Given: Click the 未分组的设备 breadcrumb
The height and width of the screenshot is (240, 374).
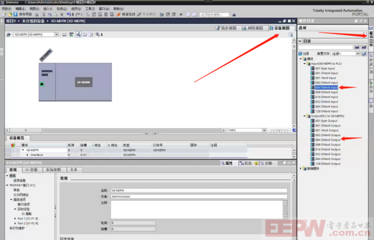Looking at the screenshot, I should pyautogui.click(x=33, y=21).
